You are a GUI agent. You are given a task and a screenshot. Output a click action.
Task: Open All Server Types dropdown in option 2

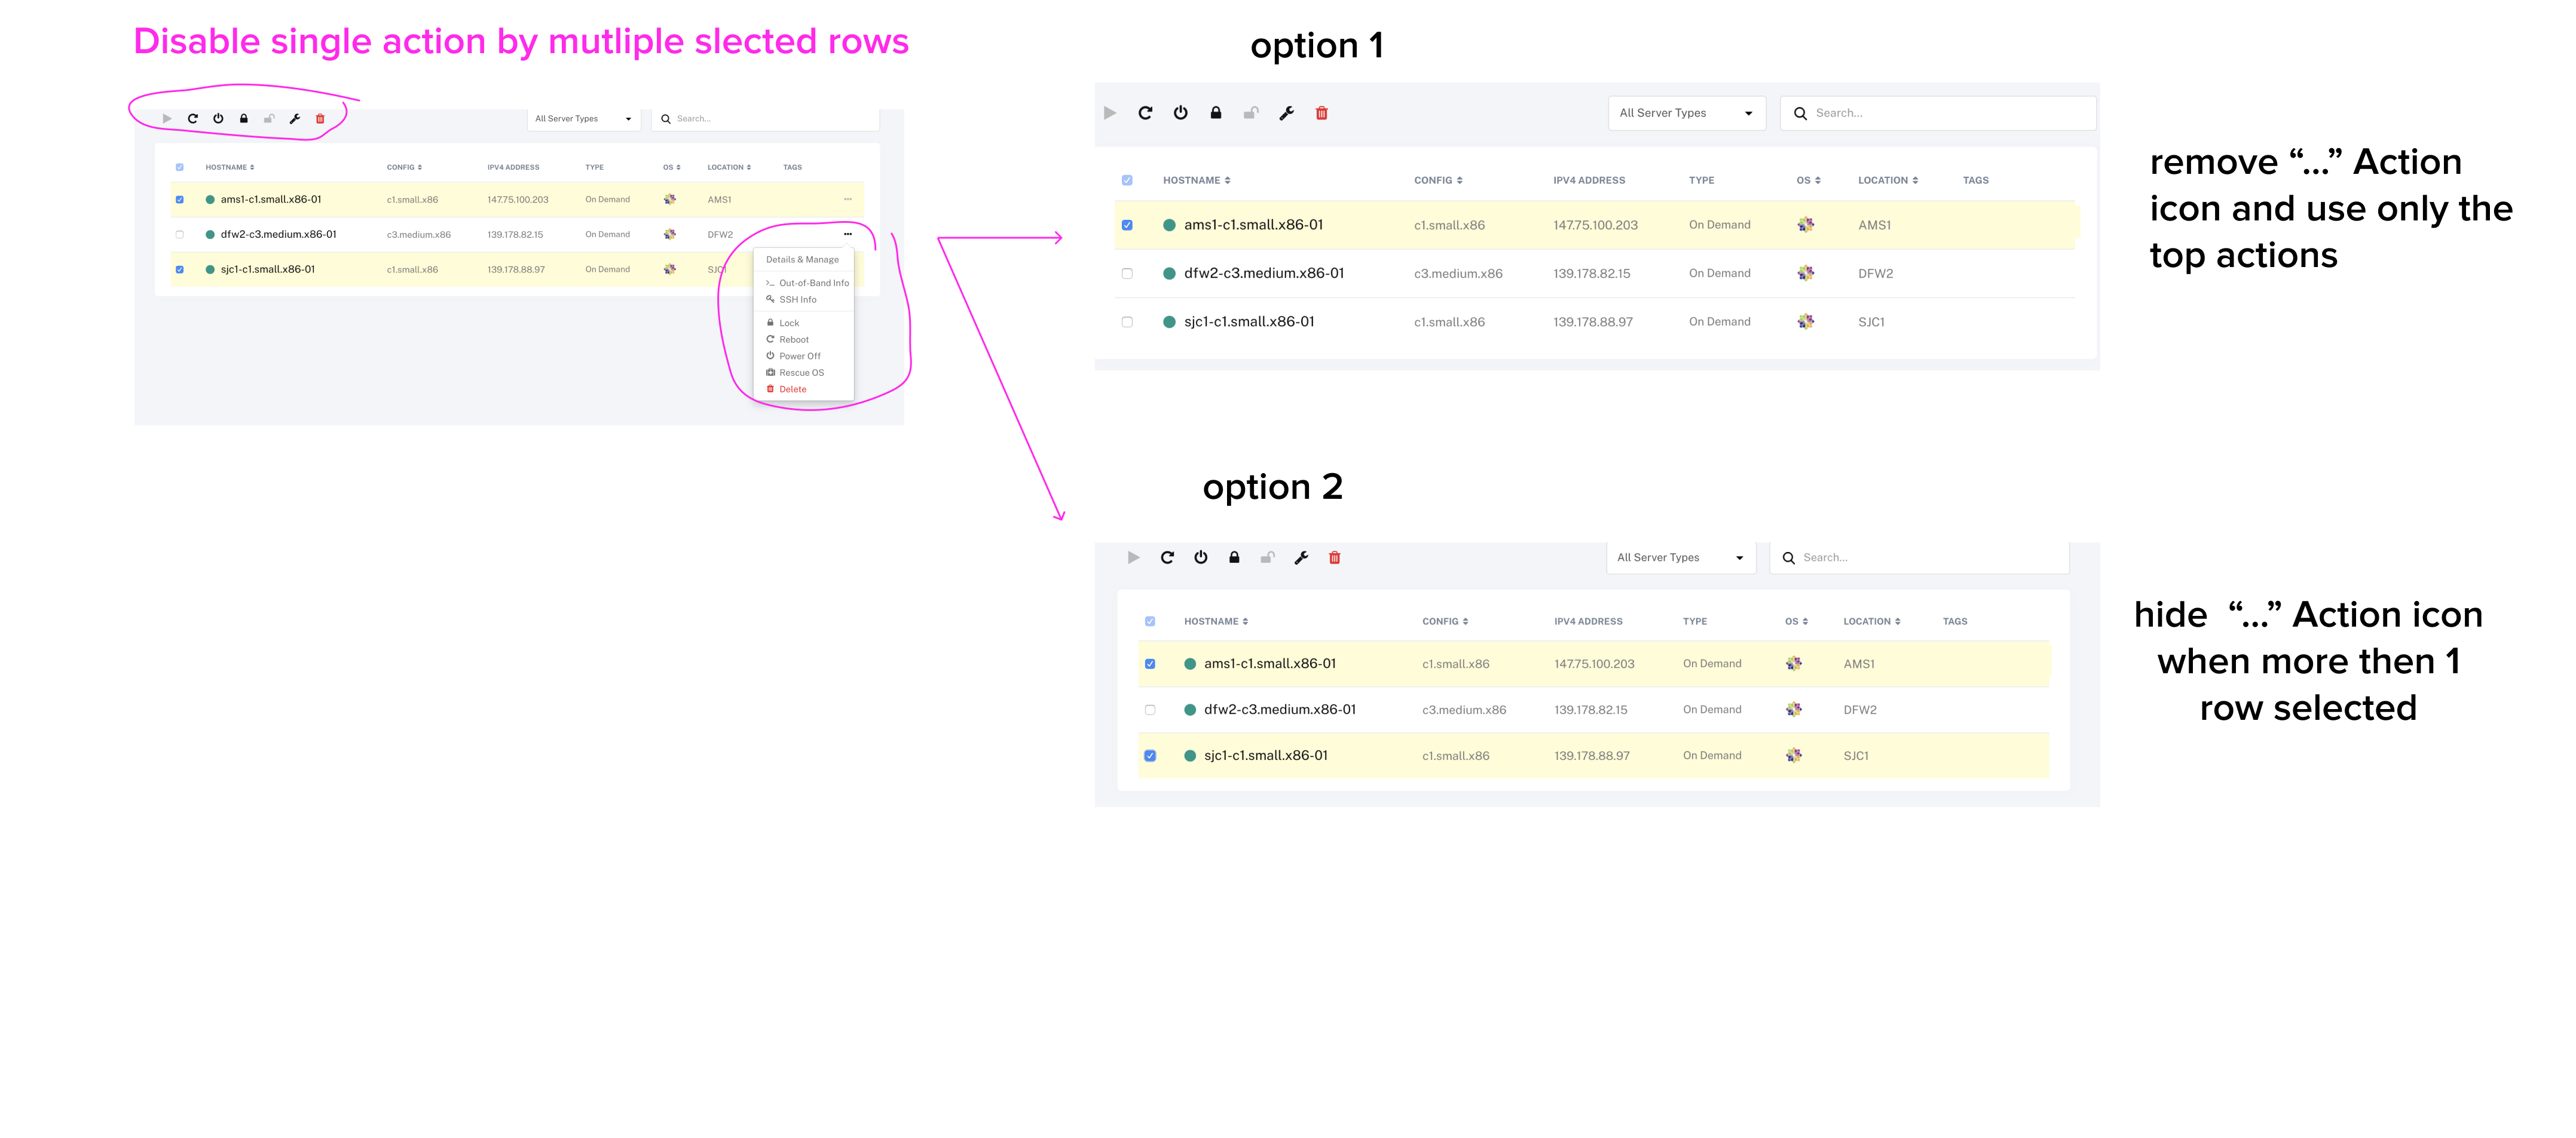tap(1680, 557)
